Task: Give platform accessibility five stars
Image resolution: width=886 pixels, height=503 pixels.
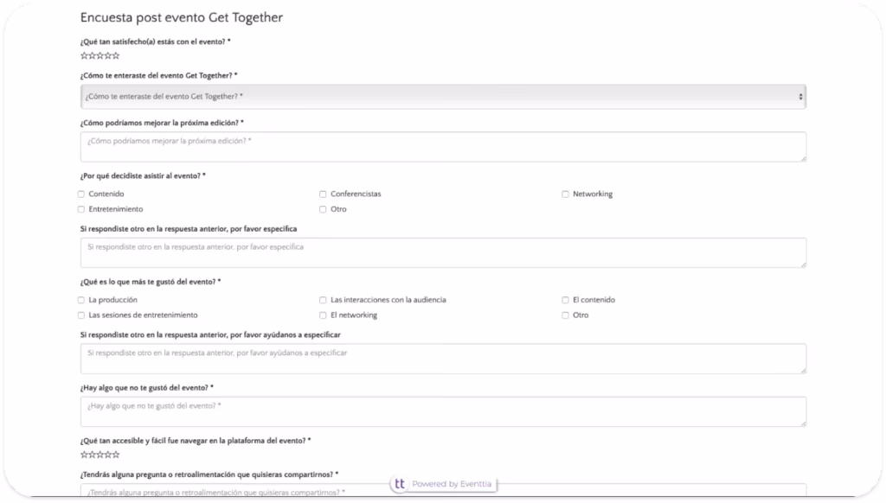Action: click(116, 455)
